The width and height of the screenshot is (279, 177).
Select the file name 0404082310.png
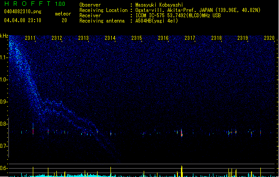pyautogui.click(x=23, y=12)
